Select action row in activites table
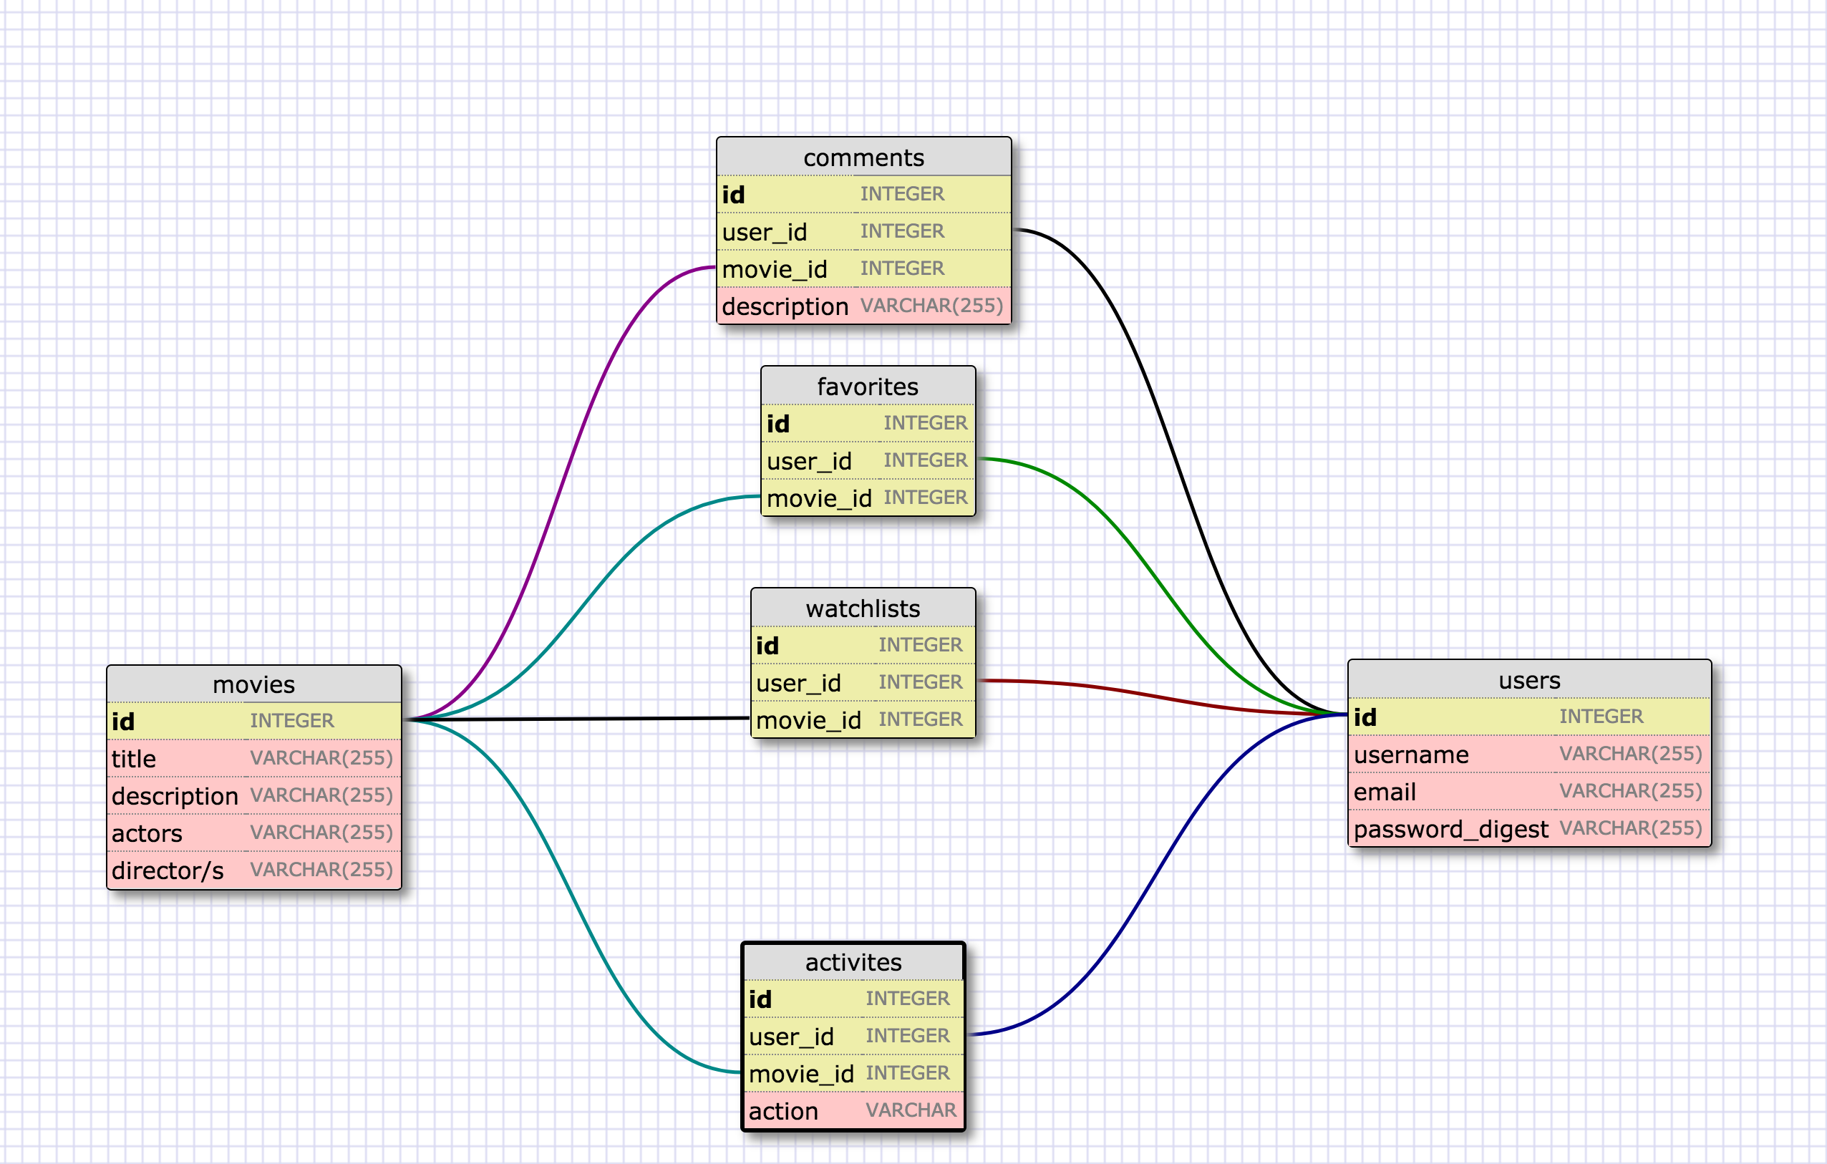This screenshot has width=1827, height=1164. [x=853, y=1110]
